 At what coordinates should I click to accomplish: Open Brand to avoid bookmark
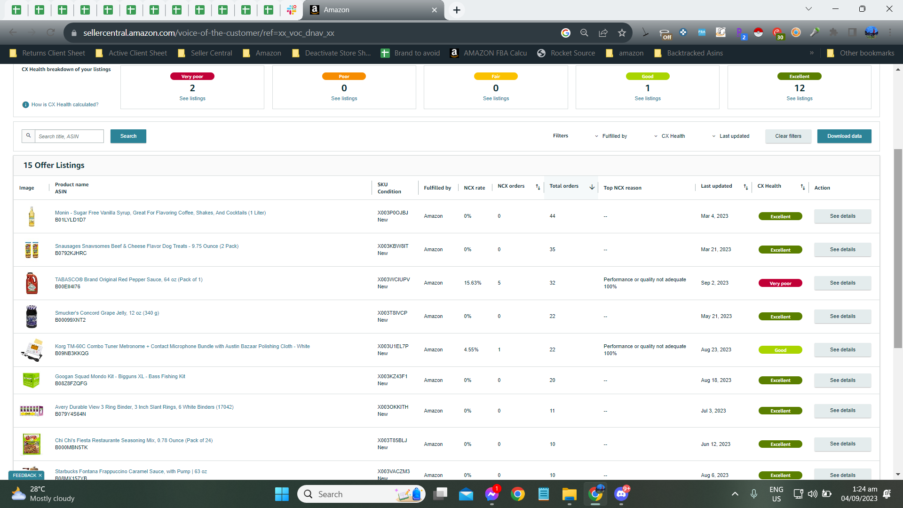[x=411, y=53]
